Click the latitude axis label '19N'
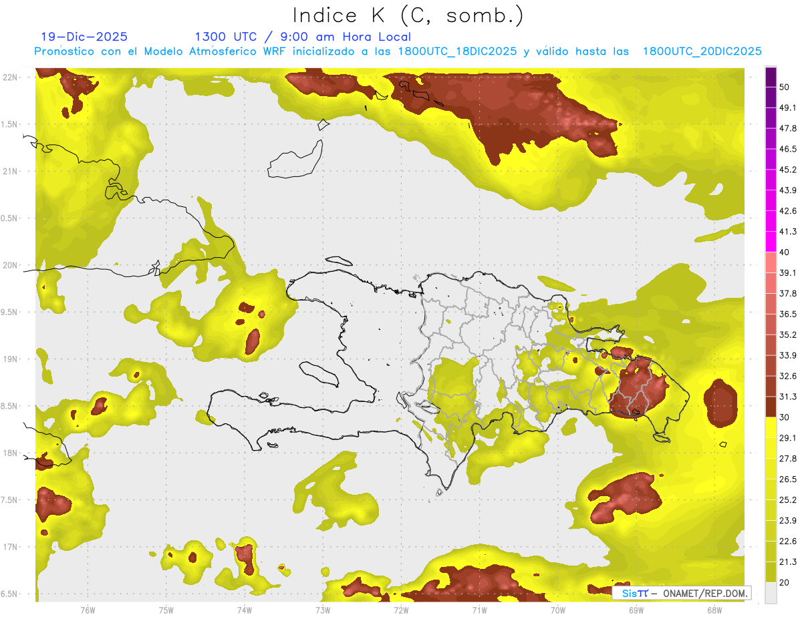Screen dimensions: 802x619 tap(11, 359)
